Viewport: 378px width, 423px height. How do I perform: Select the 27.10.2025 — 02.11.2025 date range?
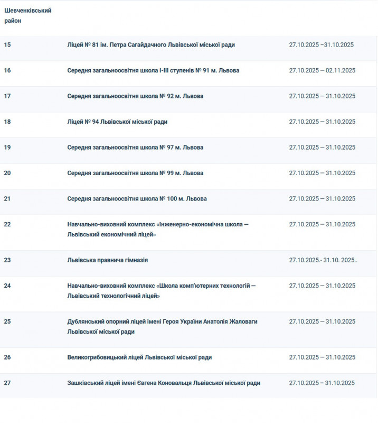click(x=322, y=70)
